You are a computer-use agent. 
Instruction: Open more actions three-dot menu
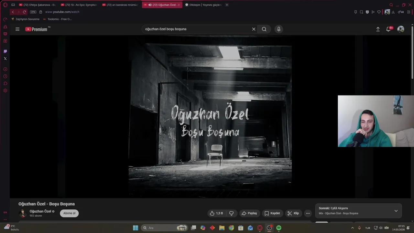click(x=308, y=213)
